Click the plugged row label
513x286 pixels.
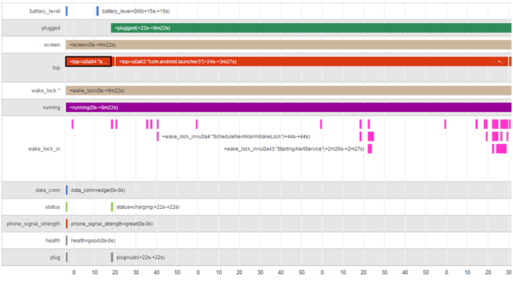pyautogui.click(x=50, y=28)
